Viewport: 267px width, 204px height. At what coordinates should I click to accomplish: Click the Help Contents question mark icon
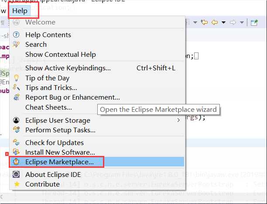pyautogui.click(x=17, y=35)
